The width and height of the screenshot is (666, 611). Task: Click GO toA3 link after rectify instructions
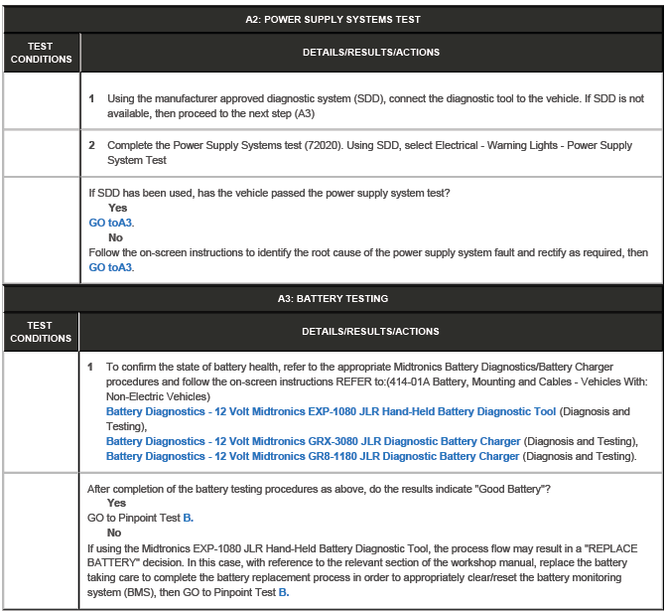tap(110, 267)
